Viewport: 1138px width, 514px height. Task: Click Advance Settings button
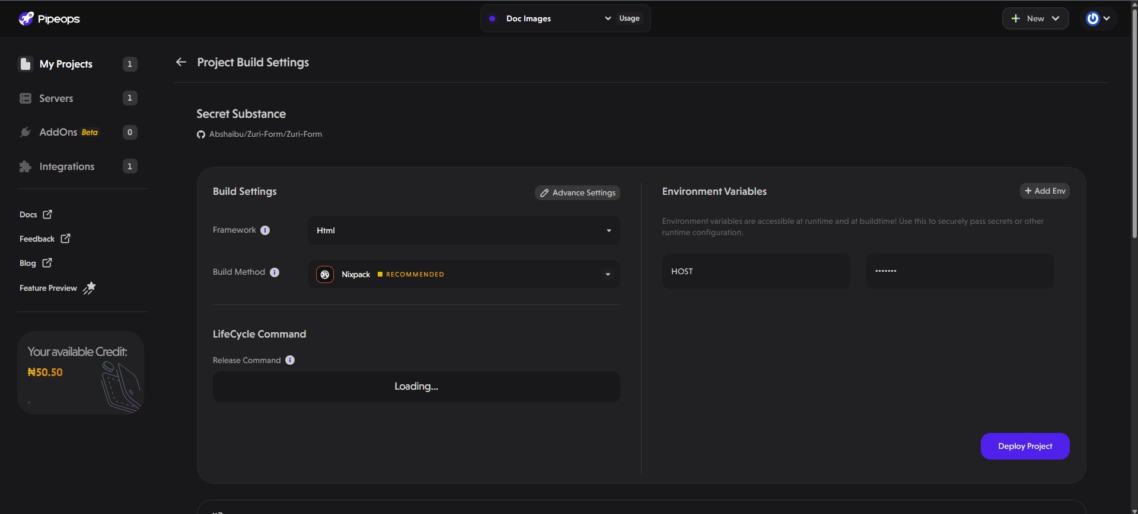(x=578, y=193)
